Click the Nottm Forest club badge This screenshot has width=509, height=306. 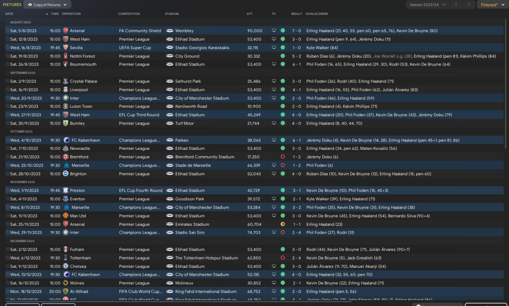tap(66, 56)
